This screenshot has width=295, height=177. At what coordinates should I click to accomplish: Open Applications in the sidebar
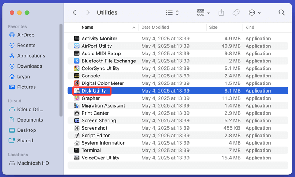coord(27,55)
